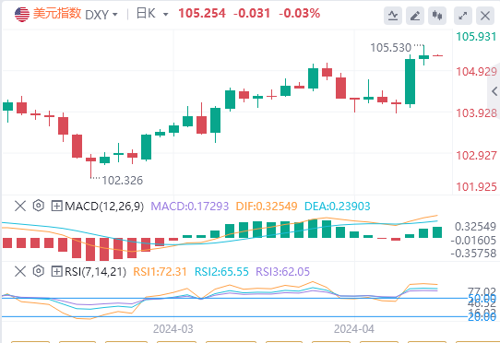Click the 101.925 price axis label

(x=476, y=186)
